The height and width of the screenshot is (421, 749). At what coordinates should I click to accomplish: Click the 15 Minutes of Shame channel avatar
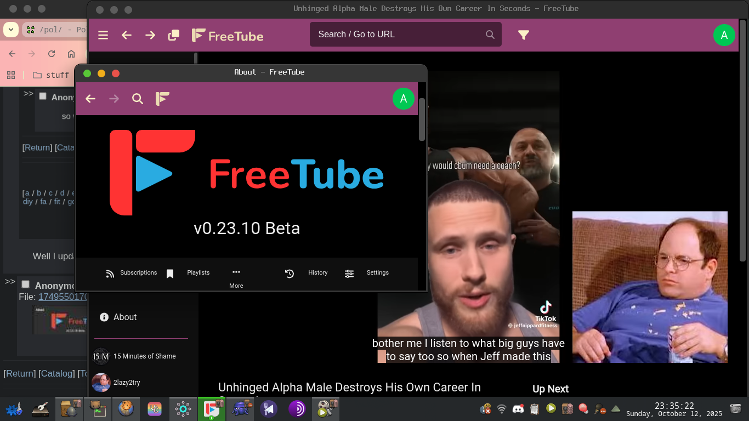101,356
